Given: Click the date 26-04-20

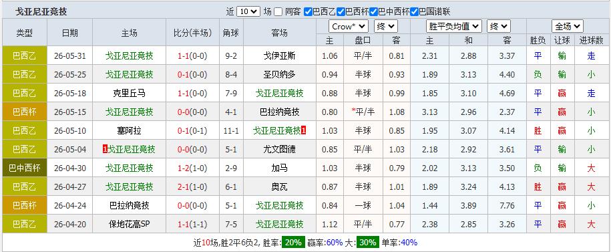Looking at the screenshot, I should (69, 225).
